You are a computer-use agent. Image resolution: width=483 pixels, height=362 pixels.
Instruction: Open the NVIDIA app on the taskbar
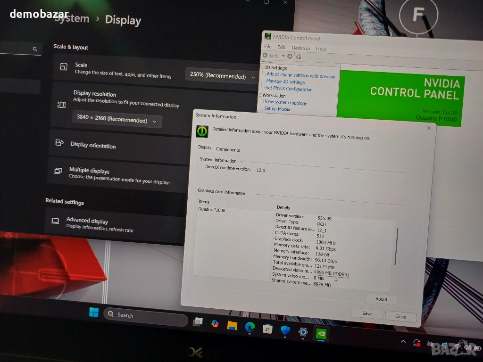321,333
